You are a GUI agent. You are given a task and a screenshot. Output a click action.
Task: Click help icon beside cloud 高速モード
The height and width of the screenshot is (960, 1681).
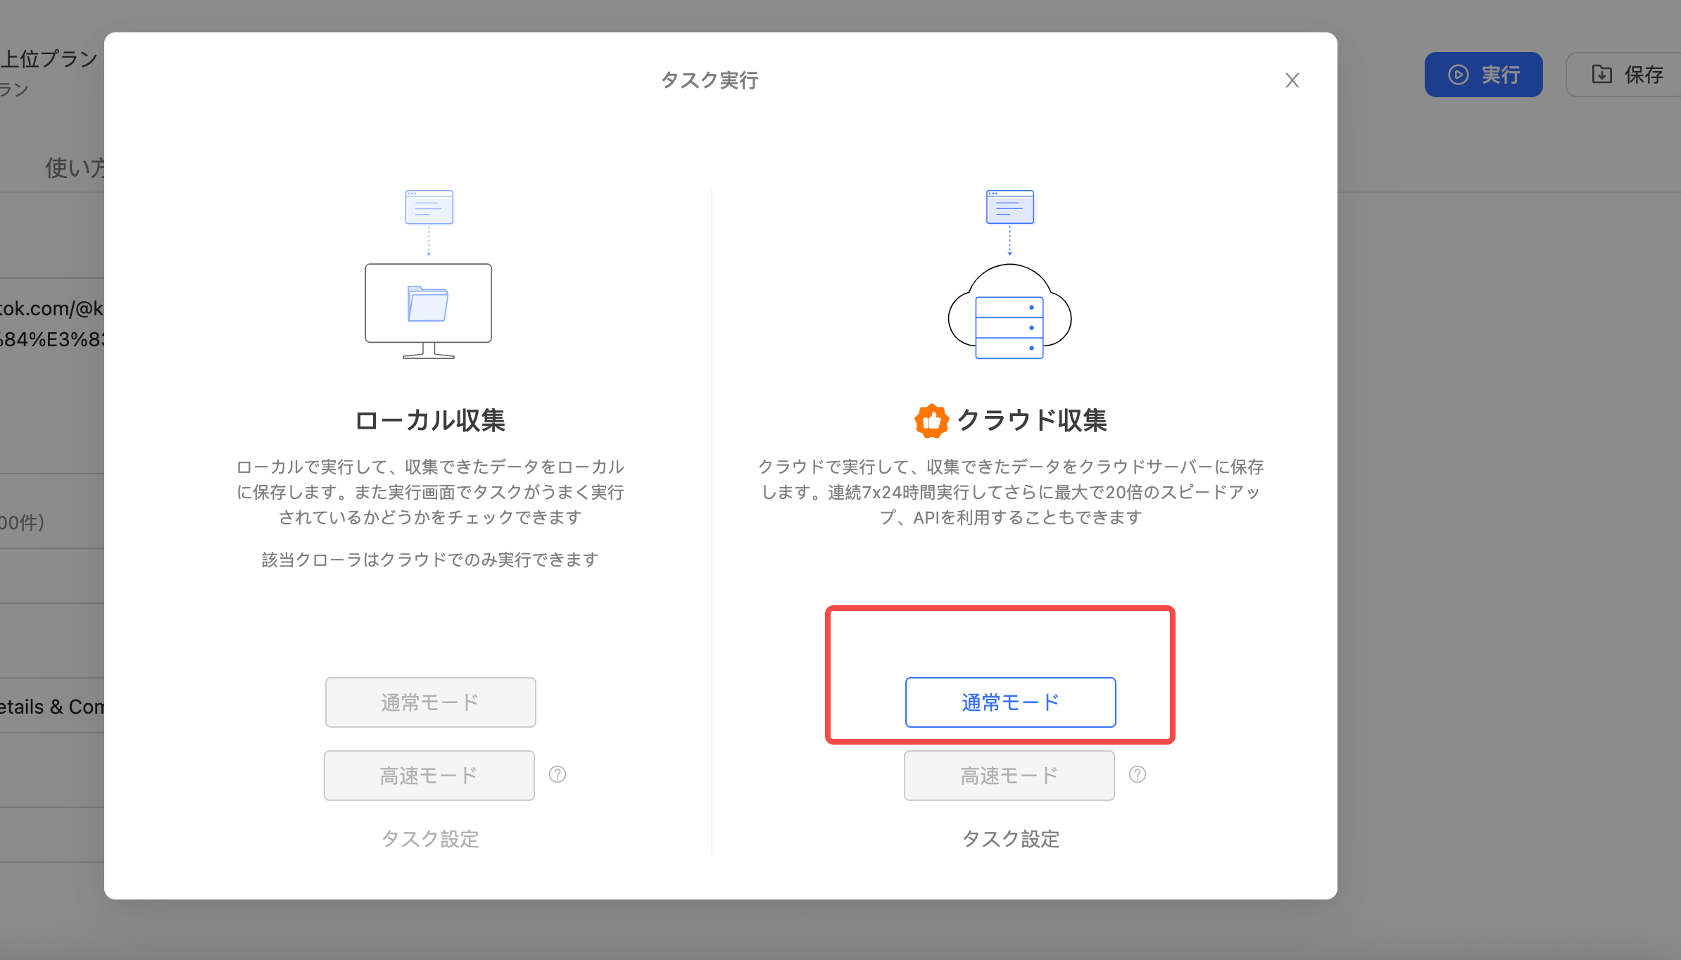1138,775
